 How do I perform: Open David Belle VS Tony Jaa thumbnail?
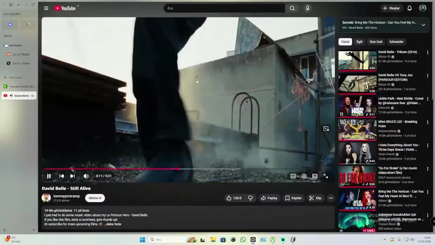357,83
